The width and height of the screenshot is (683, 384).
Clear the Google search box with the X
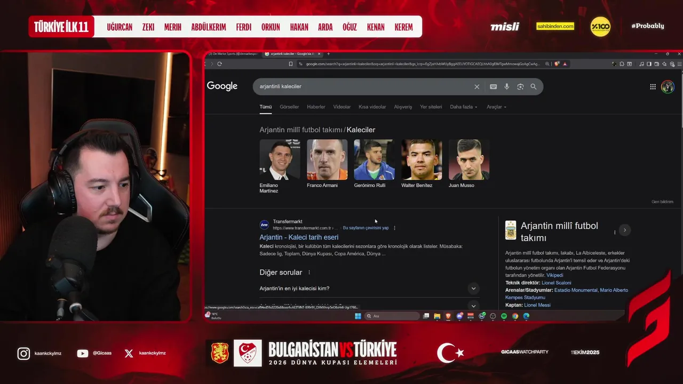(477, 86)
